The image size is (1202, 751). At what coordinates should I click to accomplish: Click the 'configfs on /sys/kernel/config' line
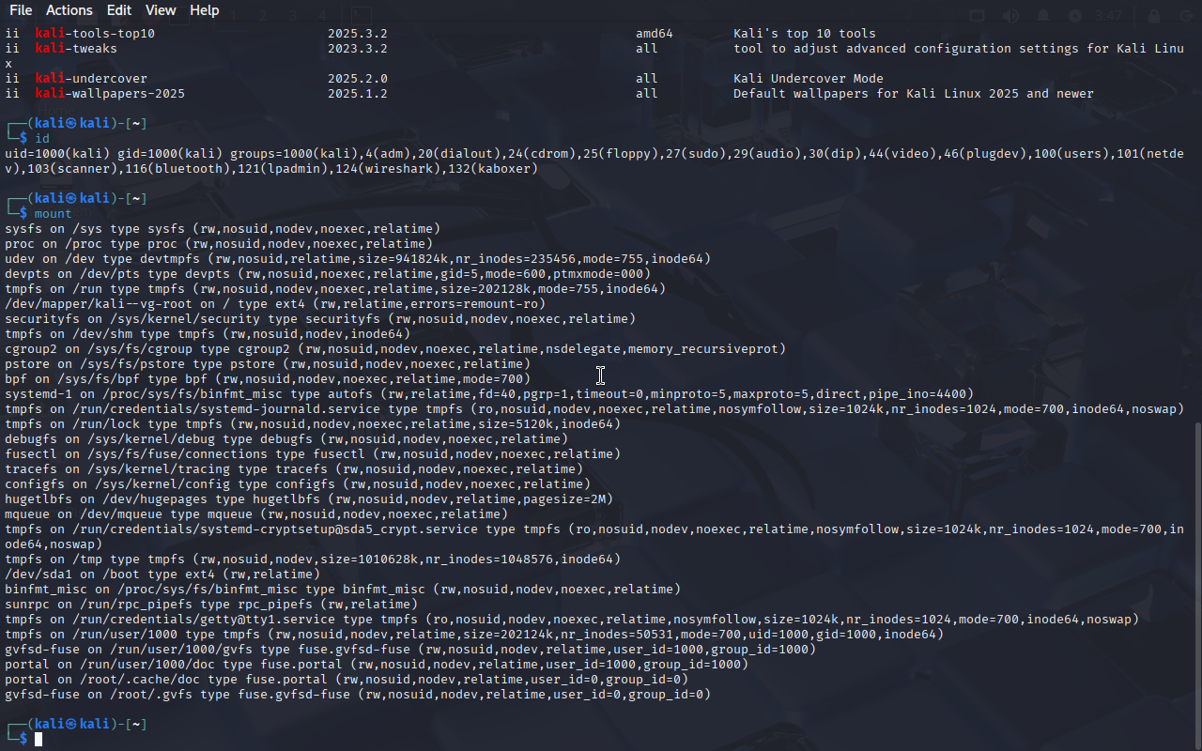298,484
